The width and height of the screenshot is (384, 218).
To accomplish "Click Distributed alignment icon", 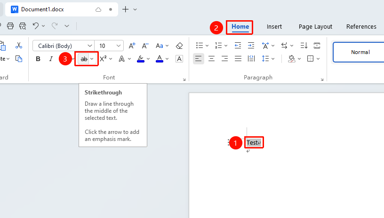I will coord(251,59).
